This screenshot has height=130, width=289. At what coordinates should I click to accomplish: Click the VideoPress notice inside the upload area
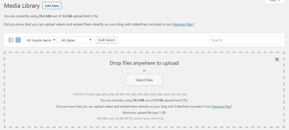(144, 107)
